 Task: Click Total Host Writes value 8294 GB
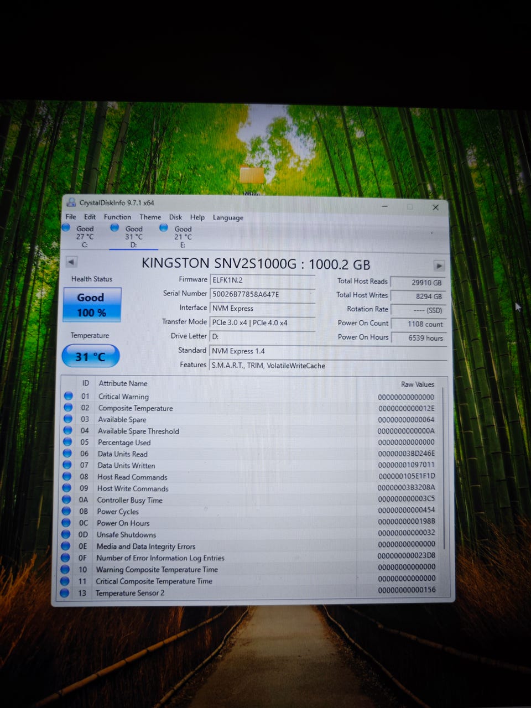[418, 296]
